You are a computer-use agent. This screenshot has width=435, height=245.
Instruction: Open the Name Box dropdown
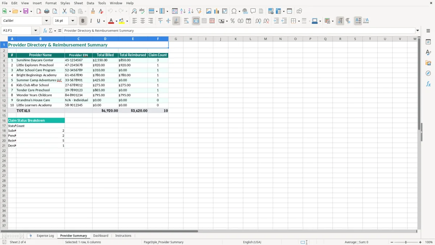click(x=36, y=31)
